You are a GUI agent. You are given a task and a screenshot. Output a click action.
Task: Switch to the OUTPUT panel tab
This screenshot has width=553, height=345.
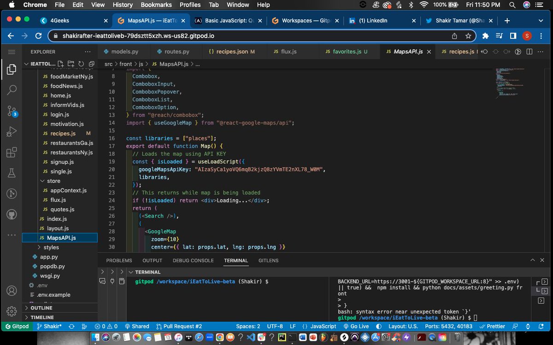[x=152, y=260]
